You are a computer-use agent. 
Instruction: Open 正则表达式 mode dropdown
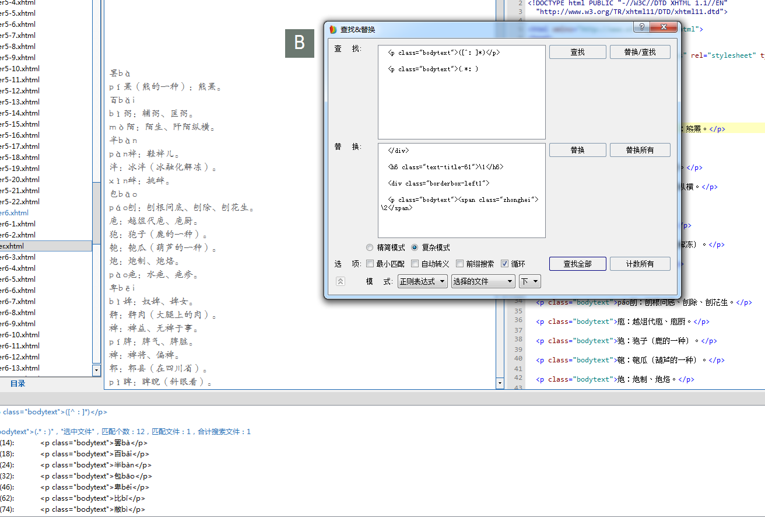click(422, 281)
